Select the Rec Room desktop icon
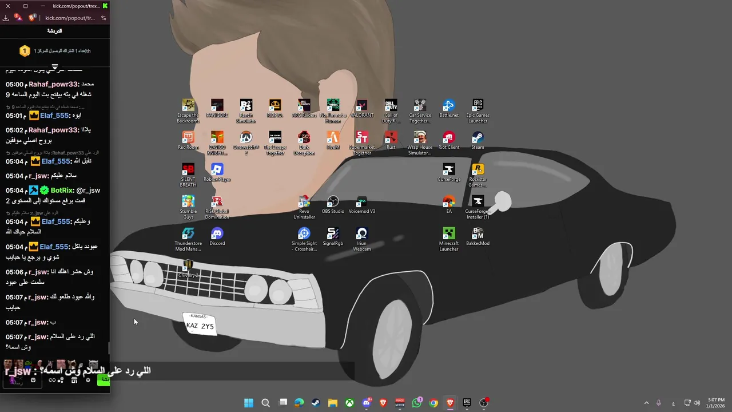Image resolution: width=732 pixels, height=412 pixels. [188, 141]
